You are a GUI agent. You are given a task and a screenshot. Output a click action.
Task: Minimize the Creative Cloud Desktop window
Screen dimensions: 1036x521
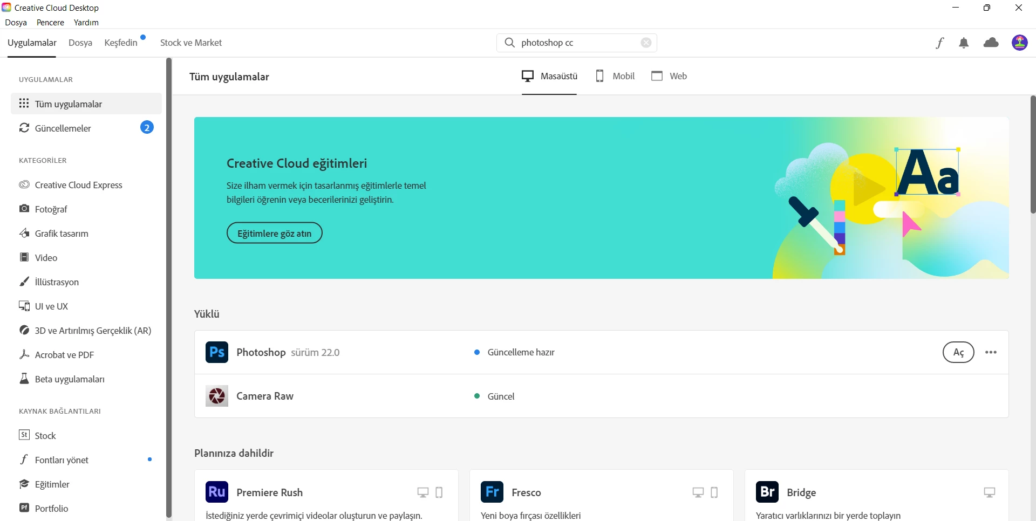point(956,8)
